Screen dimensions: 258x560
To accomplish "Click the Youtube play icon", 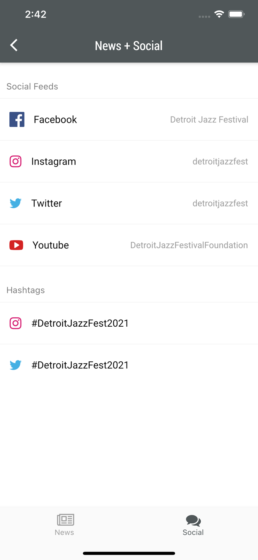I will pyautogui.click(x=16, y=245).
